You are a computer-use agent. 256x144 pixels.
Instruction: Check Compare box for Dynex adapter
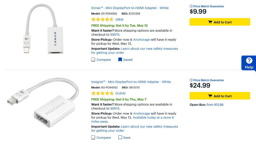93,60
